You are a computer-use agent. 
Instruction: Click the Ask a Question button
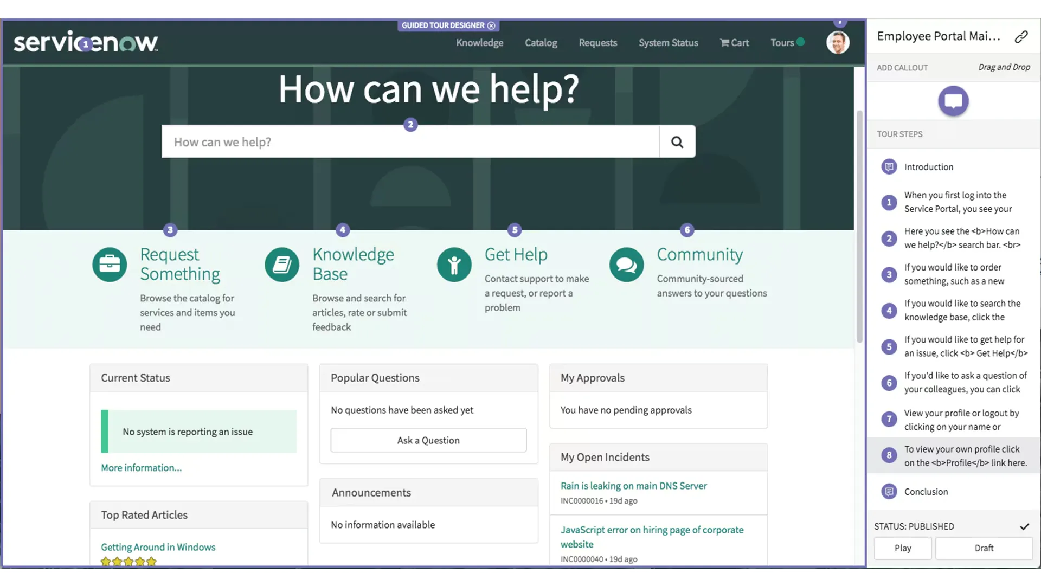click(428, 440)
